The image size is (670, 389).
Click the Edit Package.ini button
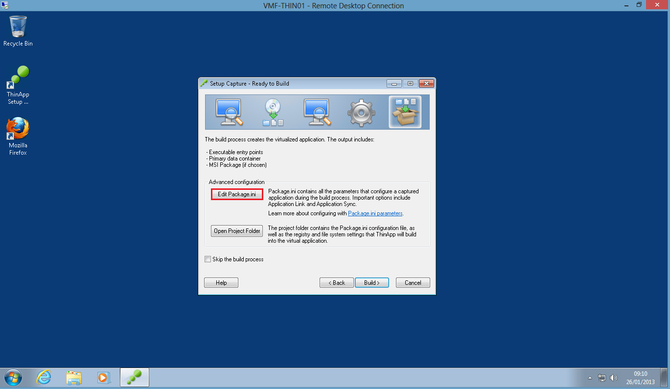pos(237,194)
